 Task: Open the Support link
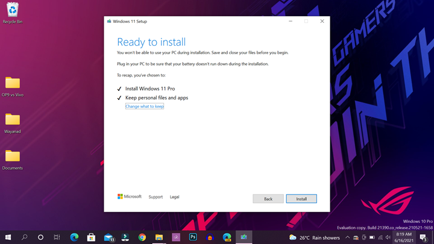tap(156, 196)
